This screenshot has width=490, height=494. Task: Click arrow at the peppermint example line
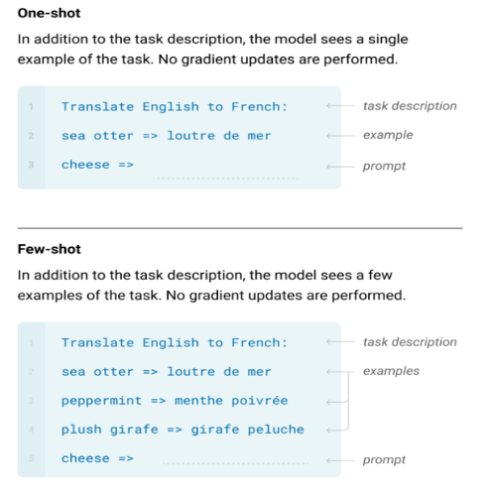[x=335, y=402]
